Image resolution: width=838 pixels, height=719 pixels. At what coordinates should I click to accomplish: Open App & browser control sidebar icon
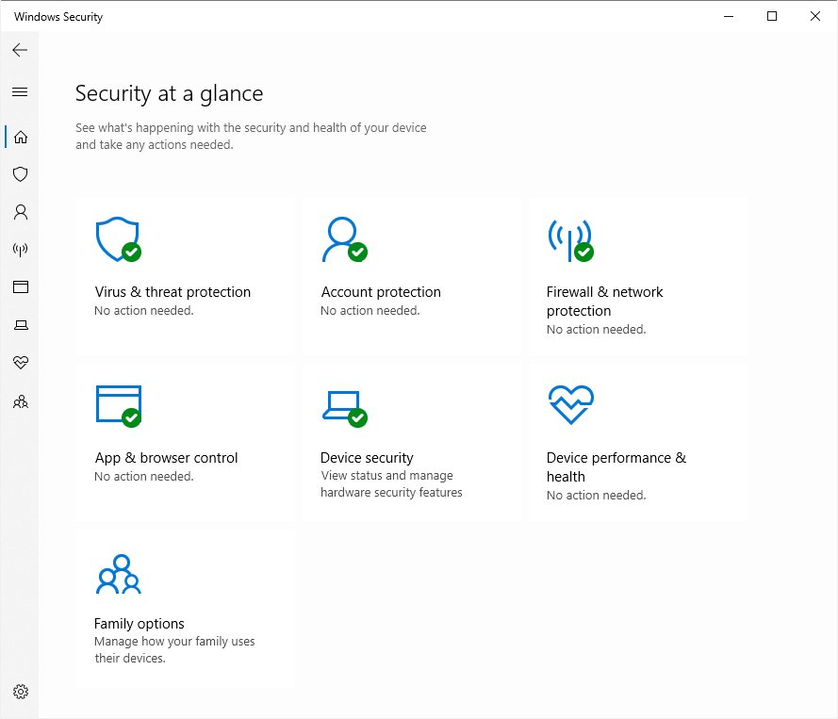tap(21, 286)
